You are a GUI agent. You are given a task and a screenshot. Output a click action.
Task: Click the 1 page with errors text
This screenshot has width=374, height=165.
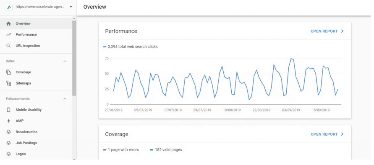(x=123, y=150)
